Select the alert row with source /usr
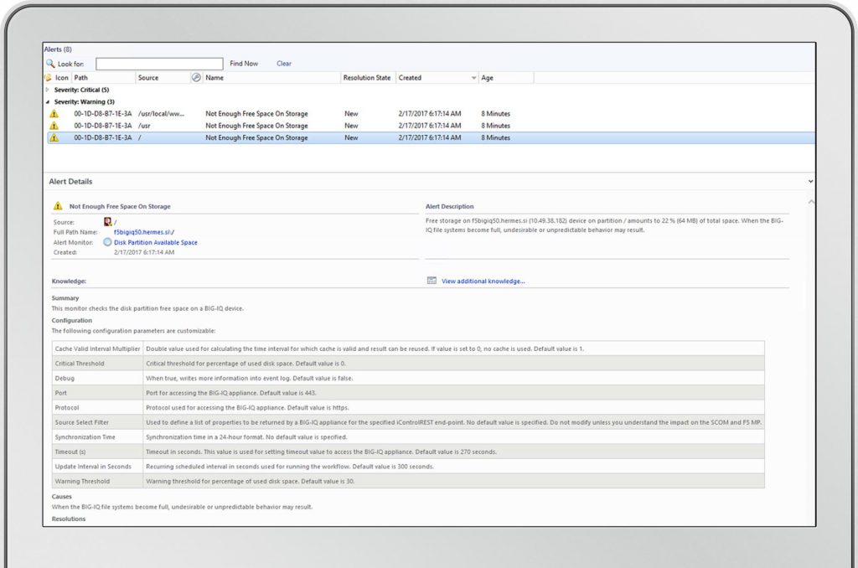The height and width of the screenshot is (568, 858). tap(431, 126)
